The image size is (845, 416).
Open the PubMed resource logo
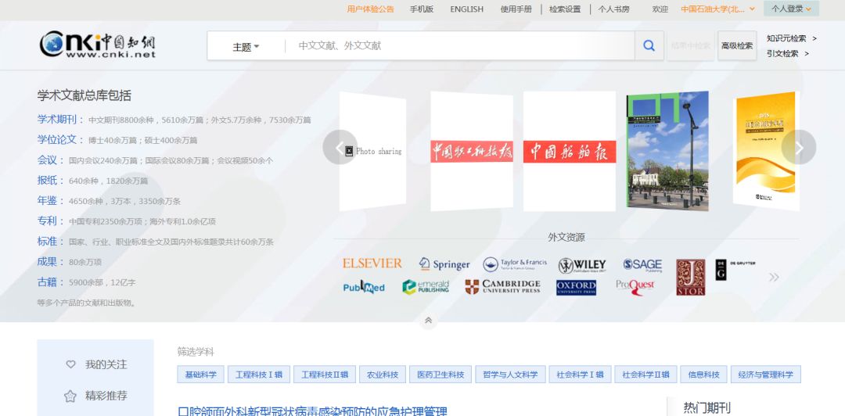point(364,287)
